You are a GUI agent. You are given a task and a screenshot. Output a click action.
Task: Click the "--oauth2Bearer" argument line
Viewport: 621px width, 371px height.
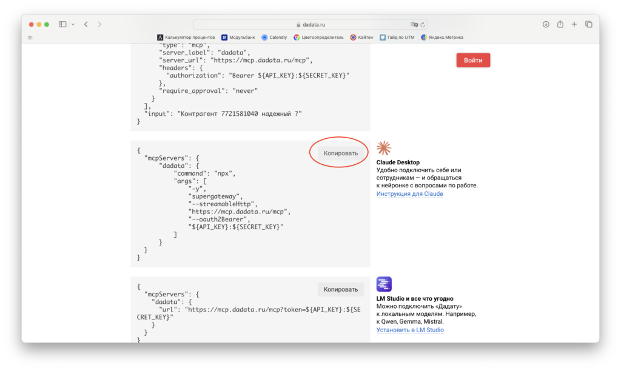tap(219, 219)
